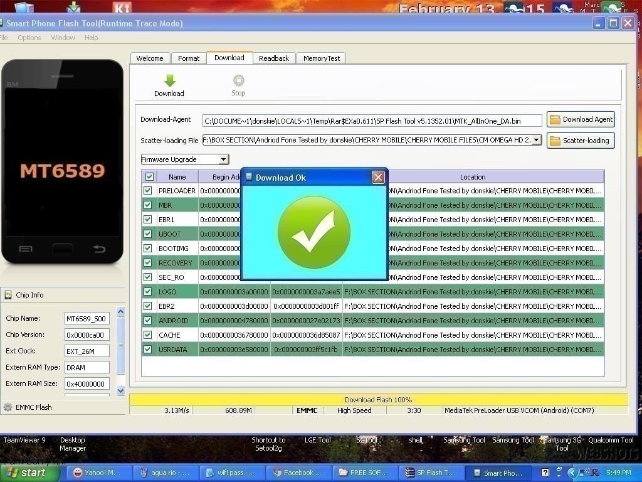
Task: Open the Qualcomm Tool desktop shortcut
Action: coord(611,440)
